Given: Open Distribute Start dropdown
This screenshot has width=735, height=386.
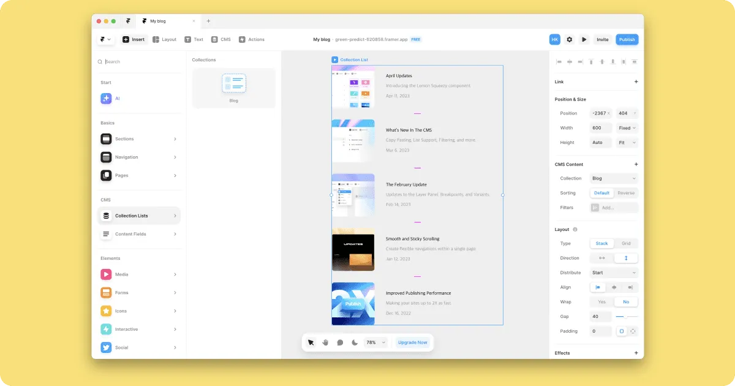Looking at the screenshot, I should 614,273.
